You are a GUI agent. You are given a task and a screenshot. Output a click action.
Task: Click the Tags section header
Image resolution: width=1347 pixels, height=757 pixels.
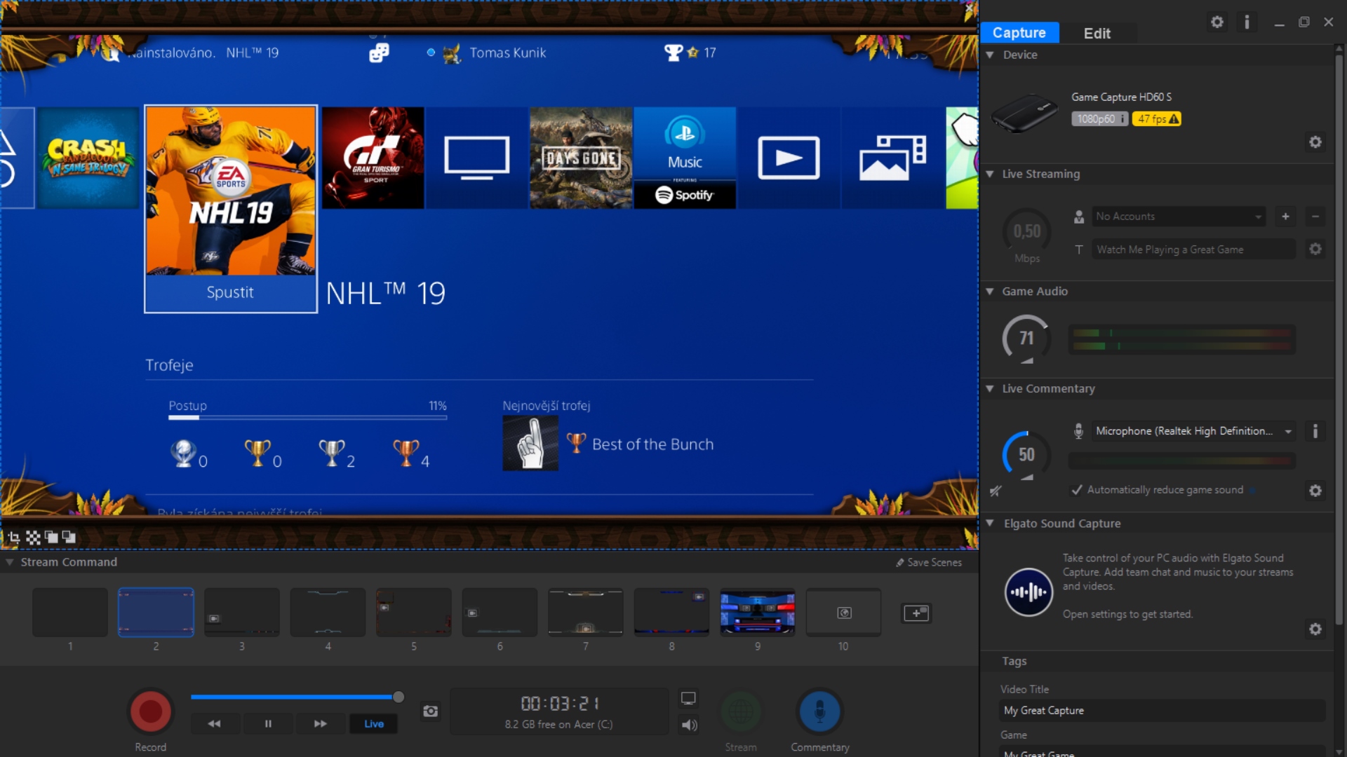[1014, 661]
